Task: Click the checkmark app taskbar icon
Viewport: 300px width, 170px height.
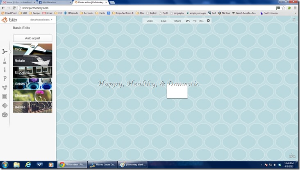Action: 40,165
